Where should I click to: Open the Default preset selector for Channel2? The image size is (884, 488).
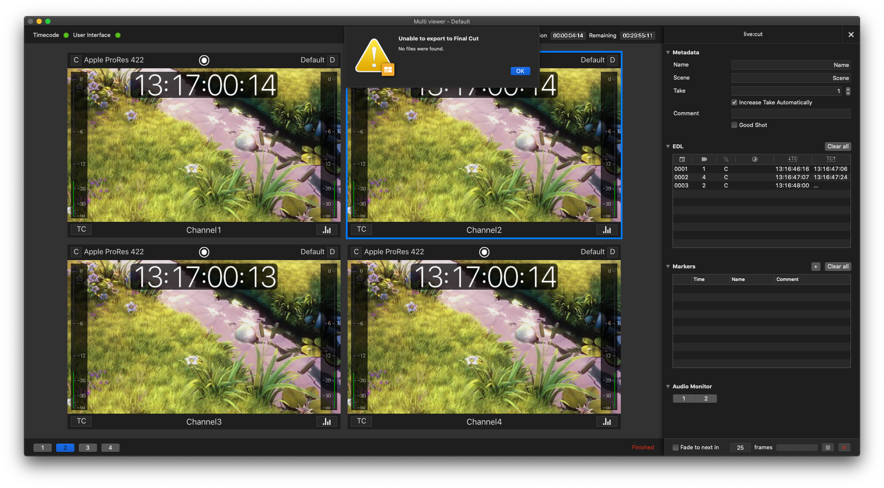click(593, 60)
